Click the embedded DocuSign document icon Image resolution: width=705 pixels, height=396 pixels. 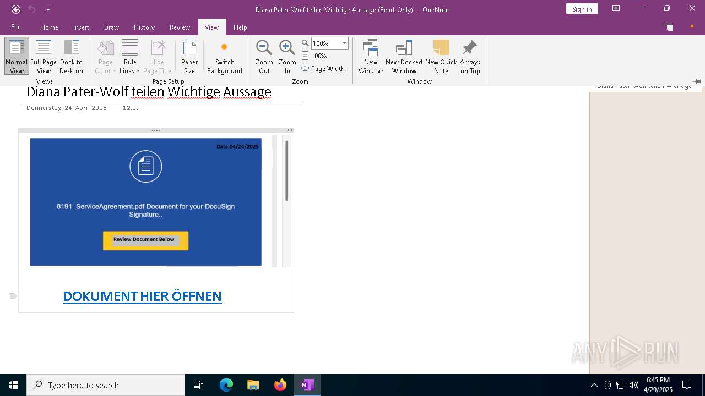(x=145, y=166)
